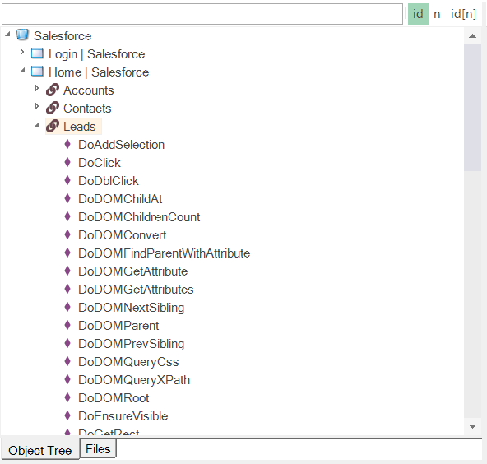This screenshot has height=464, width=487.
Task: Select the DoDOMQueryXPath method text
Action: click(134, 380)
